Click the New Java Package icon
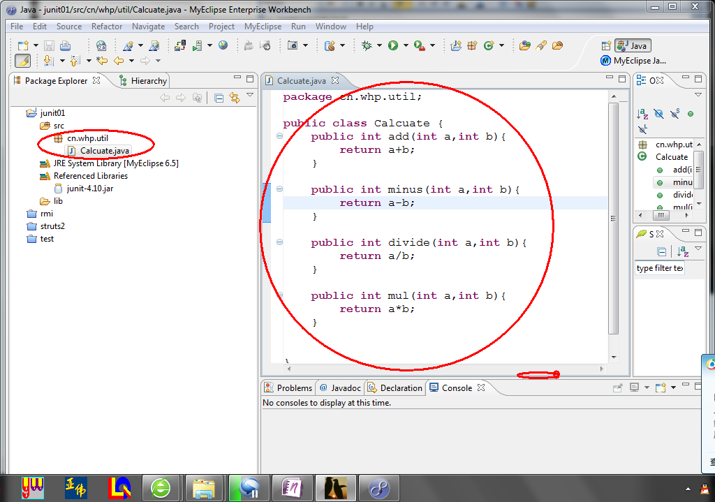The width and height of the screenshot is (715, 502). pos(472,45)
